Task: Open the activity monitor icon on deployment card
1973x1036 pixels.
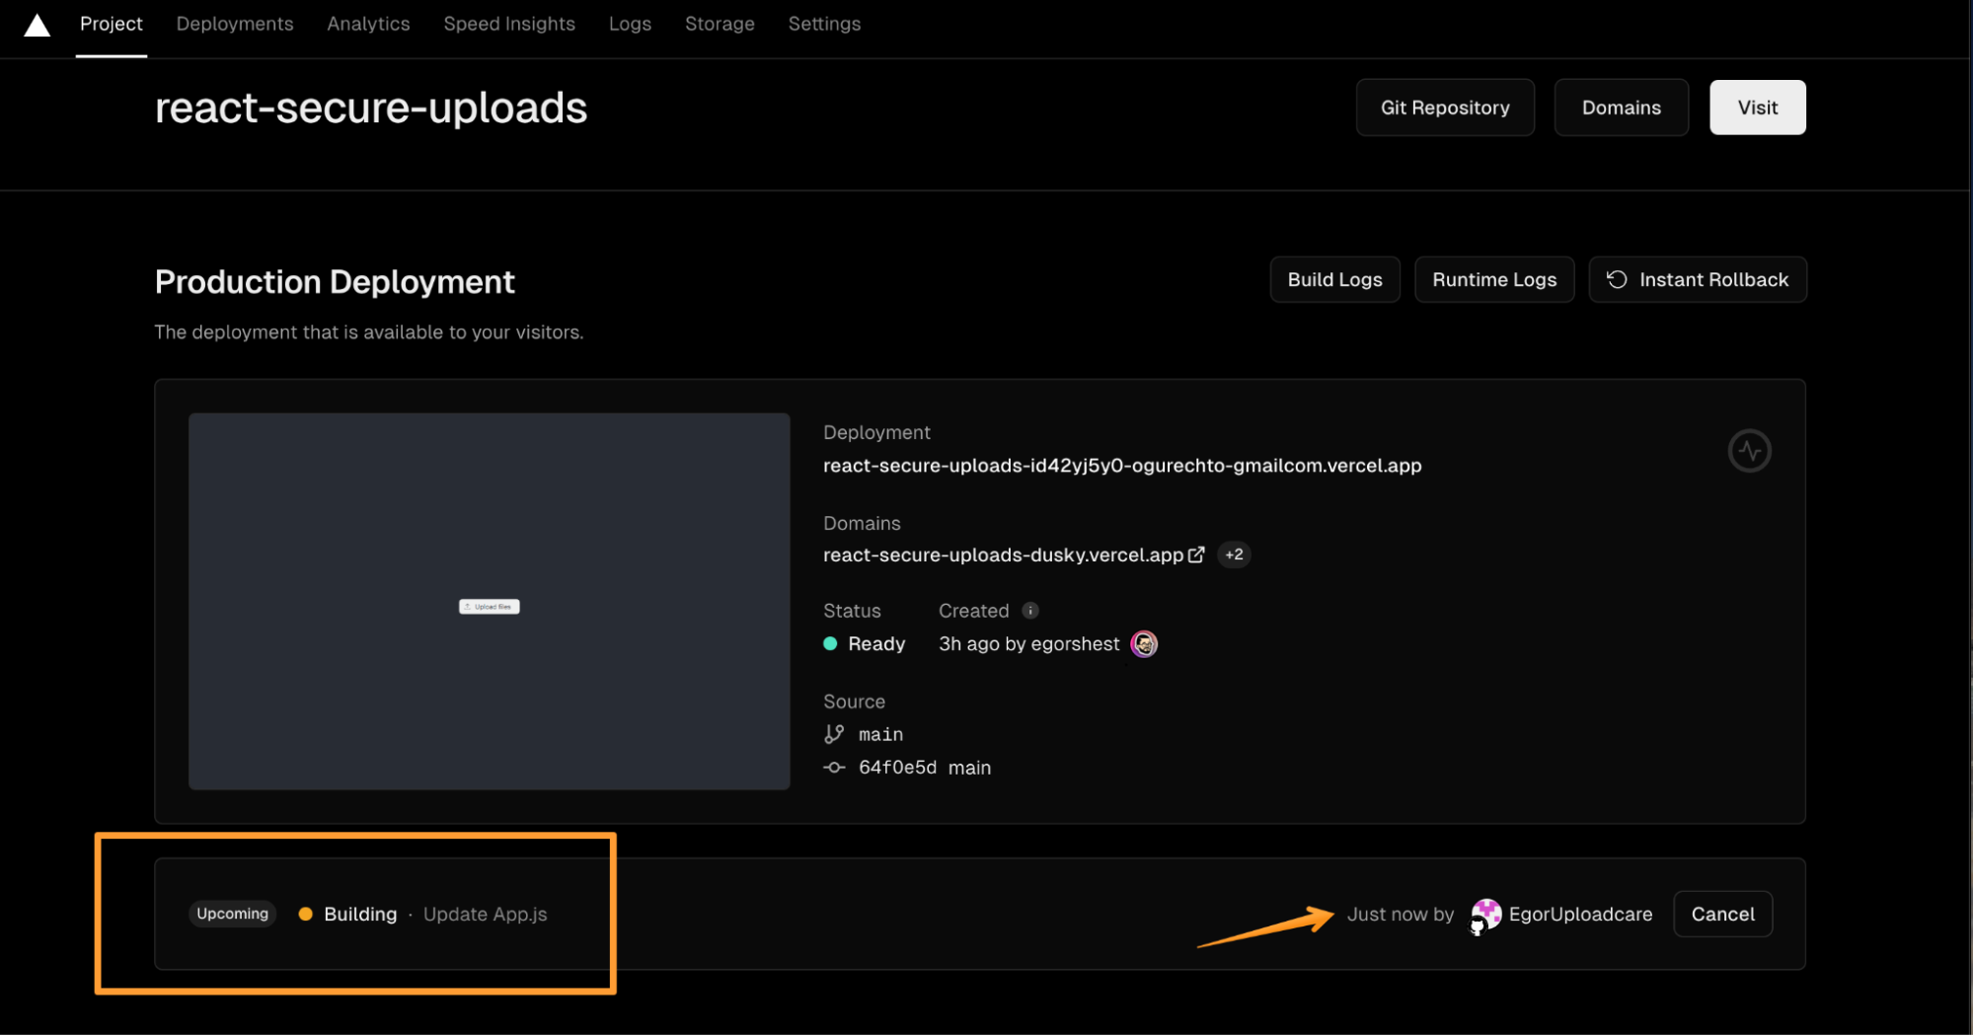Action: click(x=1749, y=450)
